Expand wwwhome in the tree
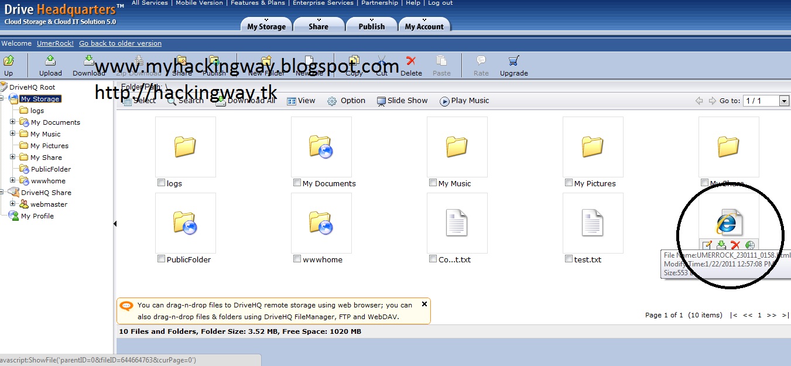 pyautogui.click(x=13, y=180)
